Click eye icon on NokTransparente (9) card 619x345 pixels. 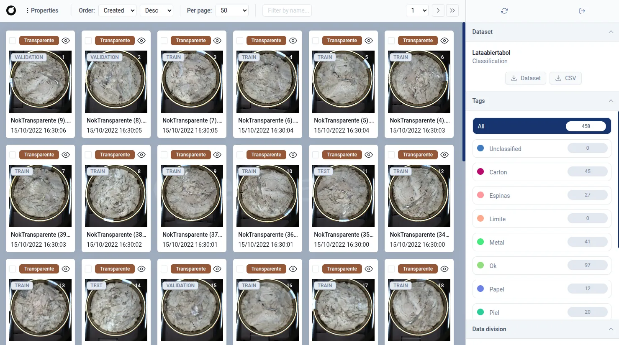click(66, 41)
